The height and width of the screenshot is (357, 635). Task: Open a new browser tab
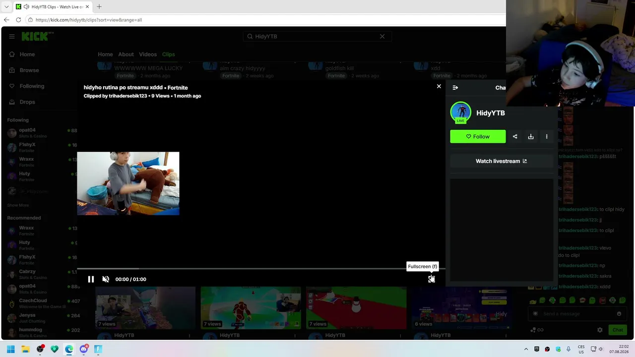99,6
